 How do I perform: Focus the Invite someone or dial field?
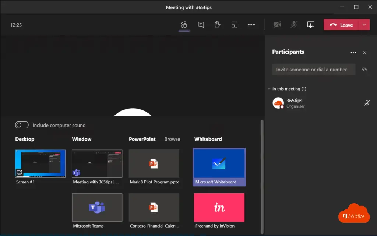(314, 70)
